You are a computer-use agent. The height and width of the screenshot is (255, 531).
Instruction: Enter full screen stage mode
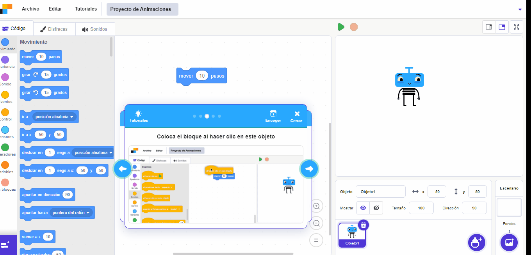click(517, 27)
